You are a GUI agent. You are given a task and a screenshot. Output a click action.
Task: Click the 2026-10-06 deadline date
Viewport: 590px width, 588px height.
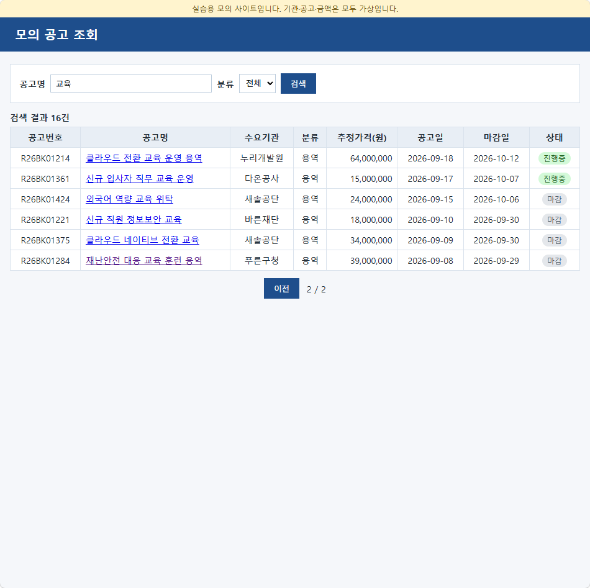pos(496,199)
